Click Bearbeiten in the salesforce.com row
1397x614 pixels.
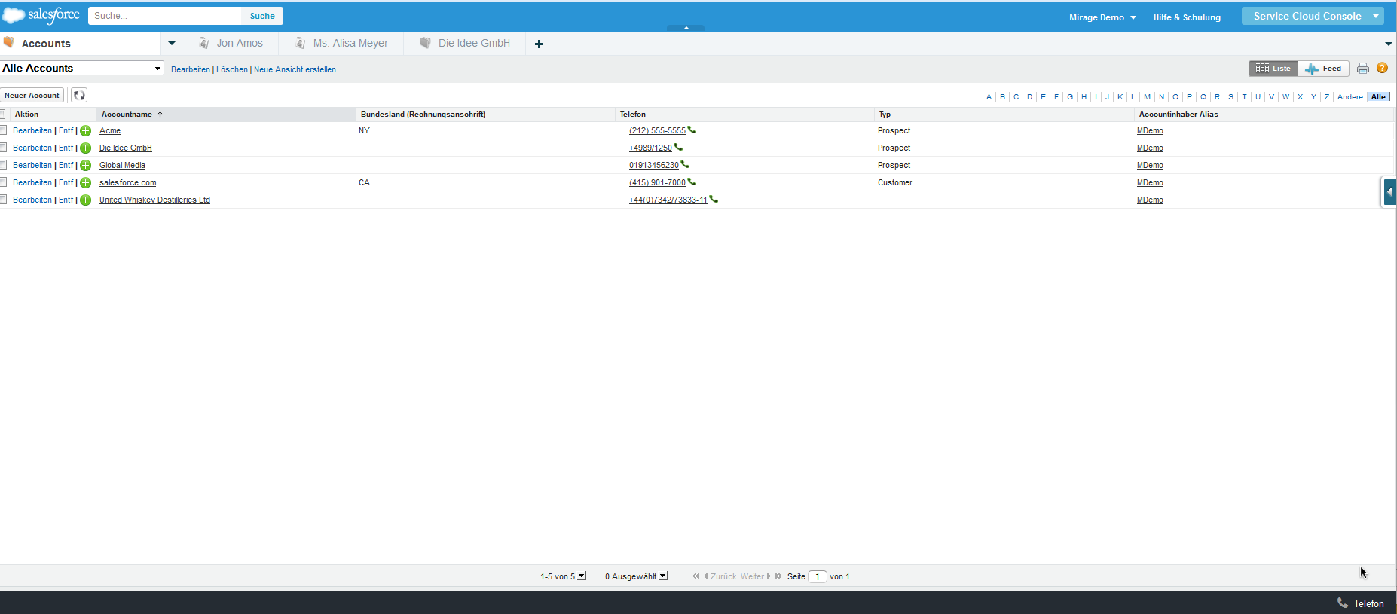(x=32, y=183)
